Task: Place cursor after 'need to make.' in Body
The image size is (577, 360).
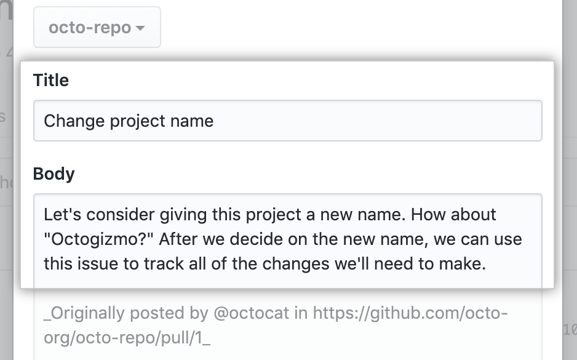Action: tap(487, 263)
